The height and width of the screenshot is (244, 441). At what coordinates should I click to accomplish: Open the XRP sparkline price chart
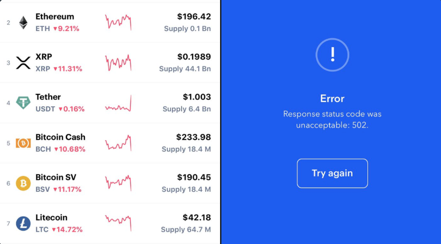pyautogui.click(x=118, y=62)
